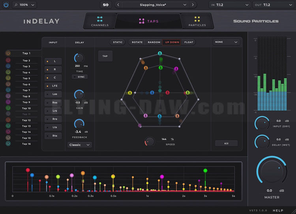Screen dimensions: 296x214
Task: Click the red tap marker in timeline
Action: pos(28,170)
